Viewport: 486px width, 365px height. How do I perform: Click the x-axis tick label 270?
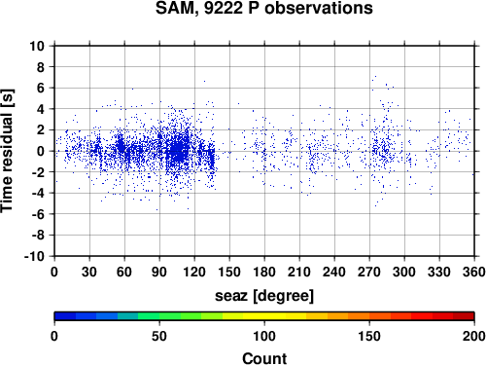(x=369, y=272)
